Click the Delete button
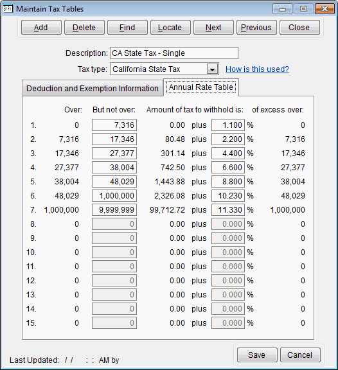 84,28
